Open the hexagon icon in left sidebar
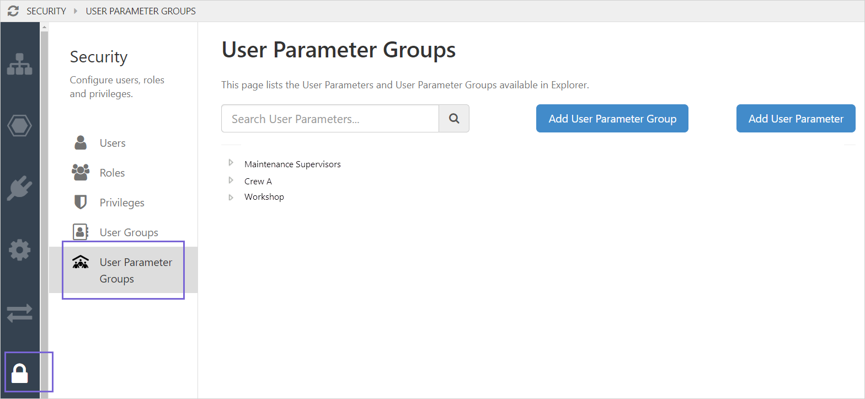 [x=20, y=126]
